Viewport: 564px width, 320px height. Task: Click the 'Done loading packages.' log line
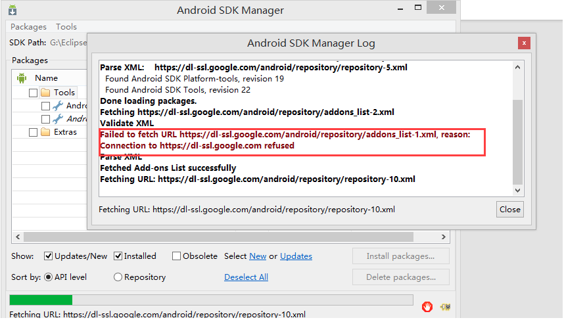point(148,101)
